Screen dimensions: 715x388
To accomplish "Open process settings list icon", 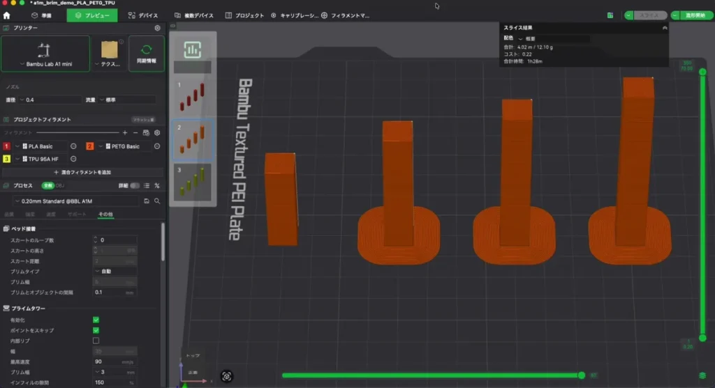I will (x=147, y=185).
